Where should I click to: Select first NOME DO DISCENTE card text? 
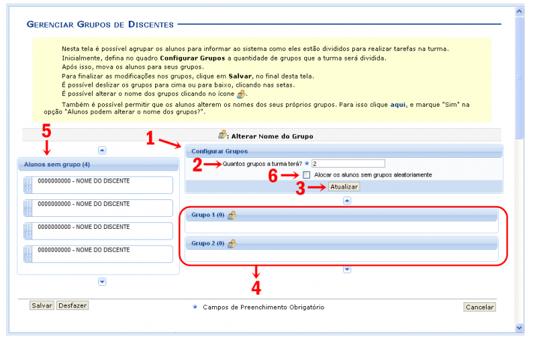[x=83, y=181]
